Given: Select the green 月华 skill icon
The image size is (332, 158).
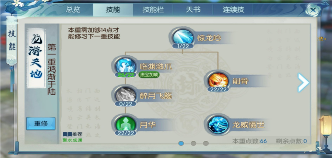Looking at the screenshot, I should (126, 124).
